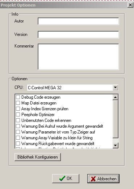
Task: Click inside the Kommentar text area
Action: 78,57
